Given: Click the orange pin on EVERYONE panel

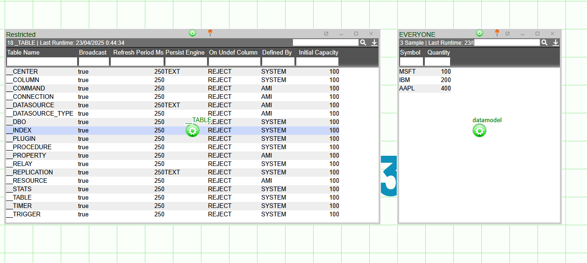Looking at the screenshot, I should click(497, 33).
